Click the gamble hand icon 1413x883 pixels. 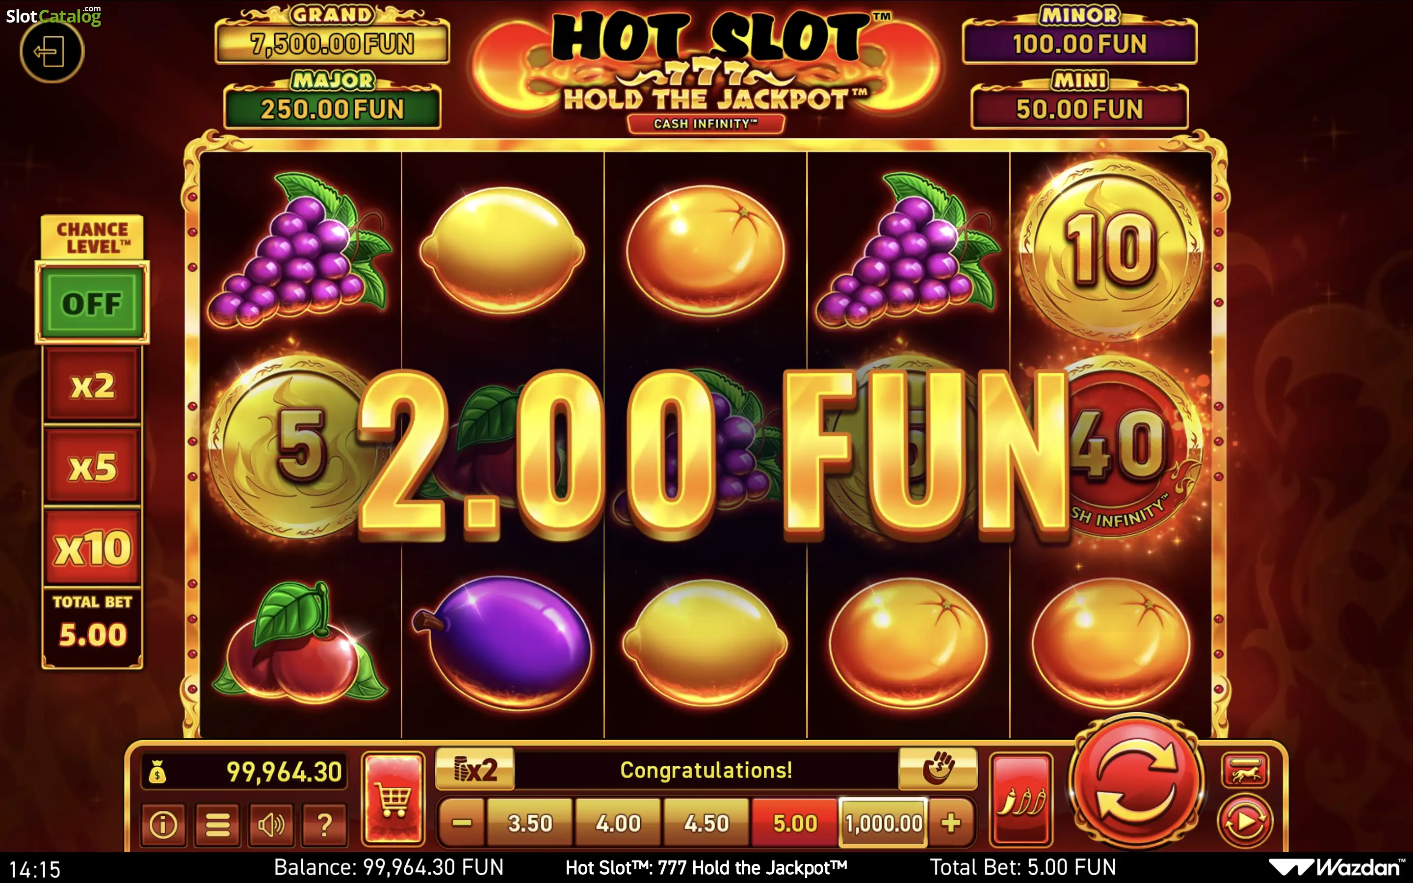(x=937, y=768)
